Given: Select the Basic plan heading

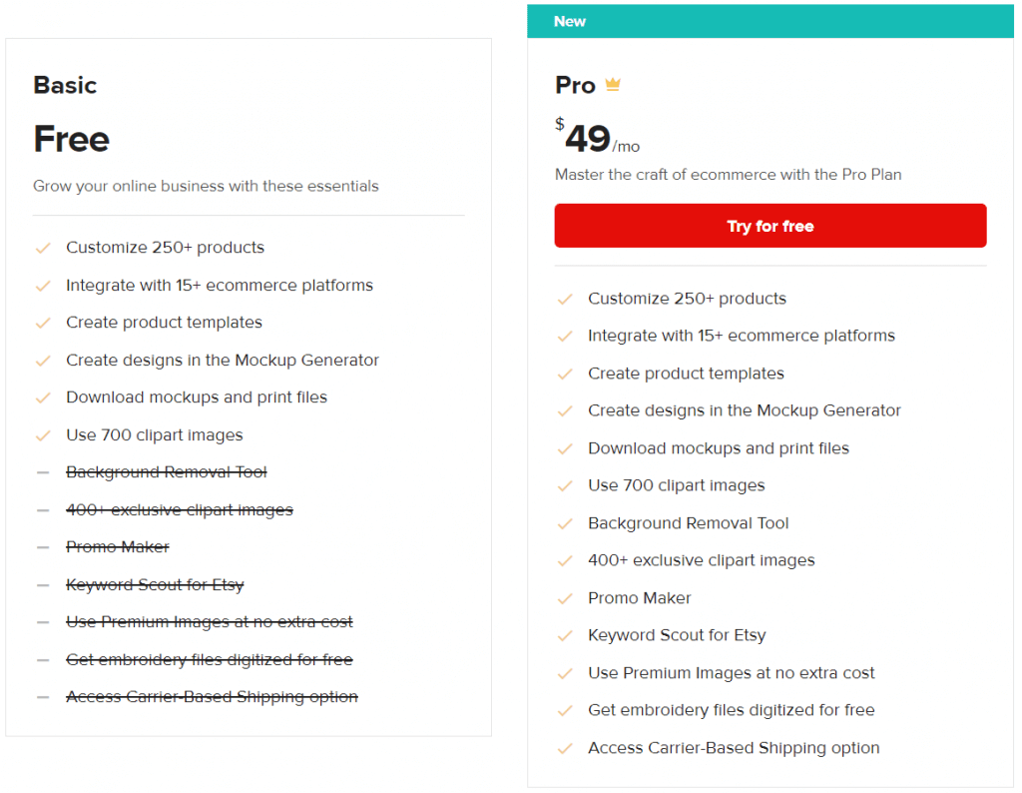Looking at the screenshot, I should tap(65, 86).
